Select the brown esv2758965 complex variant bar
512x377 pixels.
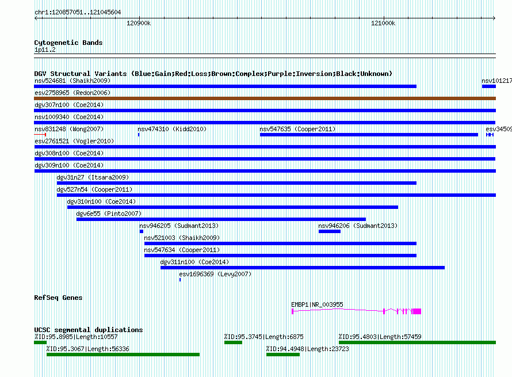point(265,98)
